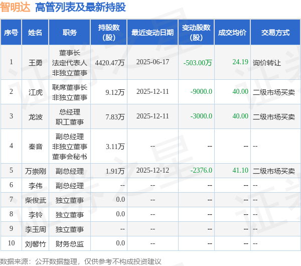The height and width of the screenshot is (266, 301).
Task: Click holdings value 1.91万
Action: (x=115, y=171)
